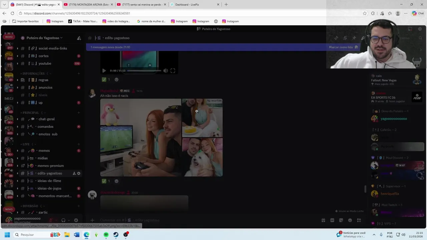Play the video attachment in chat
The image size is (427, 240).
point(104,71)
